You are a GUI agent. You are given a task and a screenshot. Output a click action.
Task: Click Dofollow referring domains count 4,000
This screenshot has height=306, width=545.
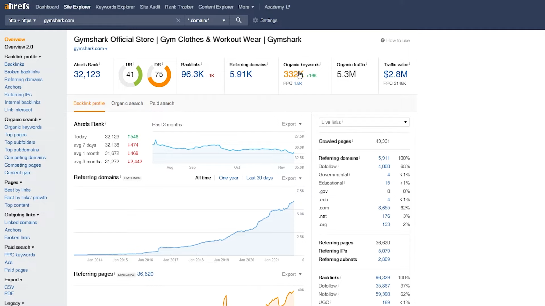(x=384, y=166)
